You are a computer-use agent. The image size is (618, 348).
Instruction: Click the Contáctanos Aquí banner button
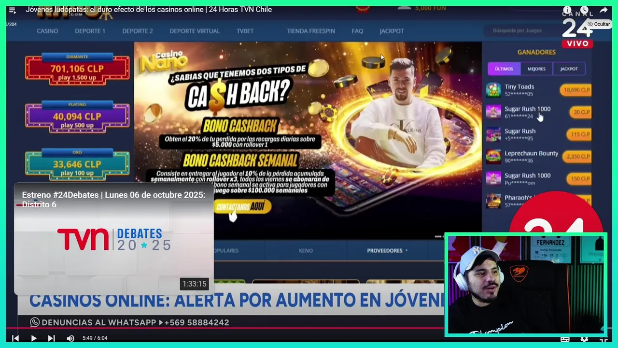click(242, 207)
